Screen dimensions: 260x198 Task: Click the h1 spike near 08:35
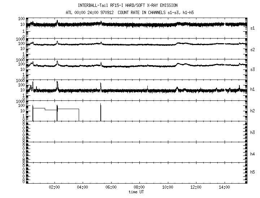[x=147, y=88]
